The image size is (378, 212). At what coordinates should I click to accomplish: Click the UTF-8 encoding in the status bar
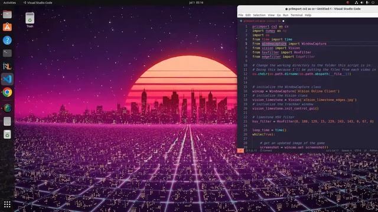click(x=358, y=151)
